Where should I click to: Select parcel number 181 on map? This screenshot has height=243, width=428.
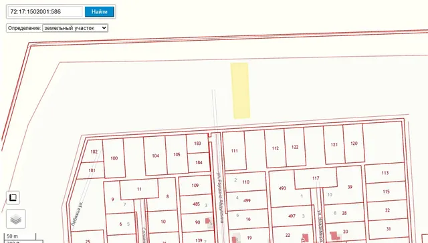pos(92,170)
